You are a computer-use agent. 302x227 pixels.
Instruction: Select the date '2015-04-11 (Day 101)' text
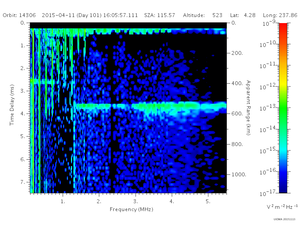(72, 15)
